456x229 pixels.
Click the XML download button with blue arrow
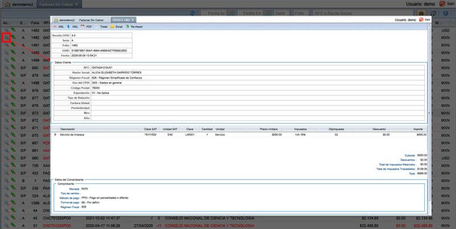pos(72,27)
